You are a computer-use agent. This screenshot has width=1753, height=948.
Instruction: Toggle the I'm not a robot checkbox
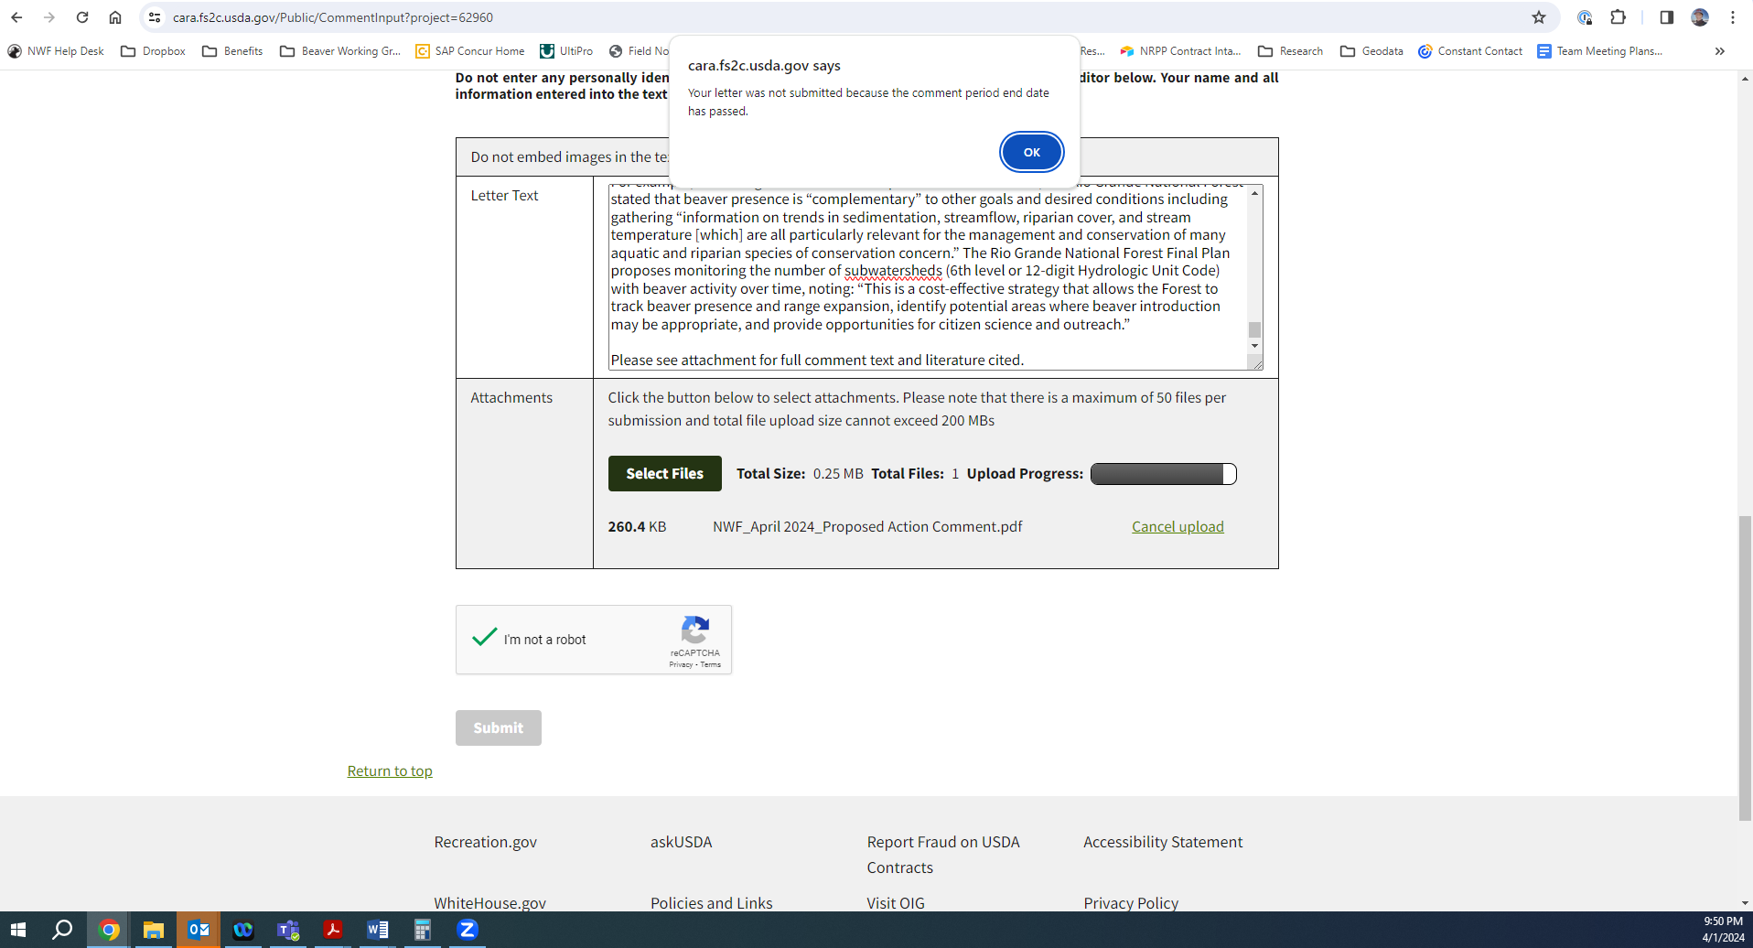pos(484,638)
